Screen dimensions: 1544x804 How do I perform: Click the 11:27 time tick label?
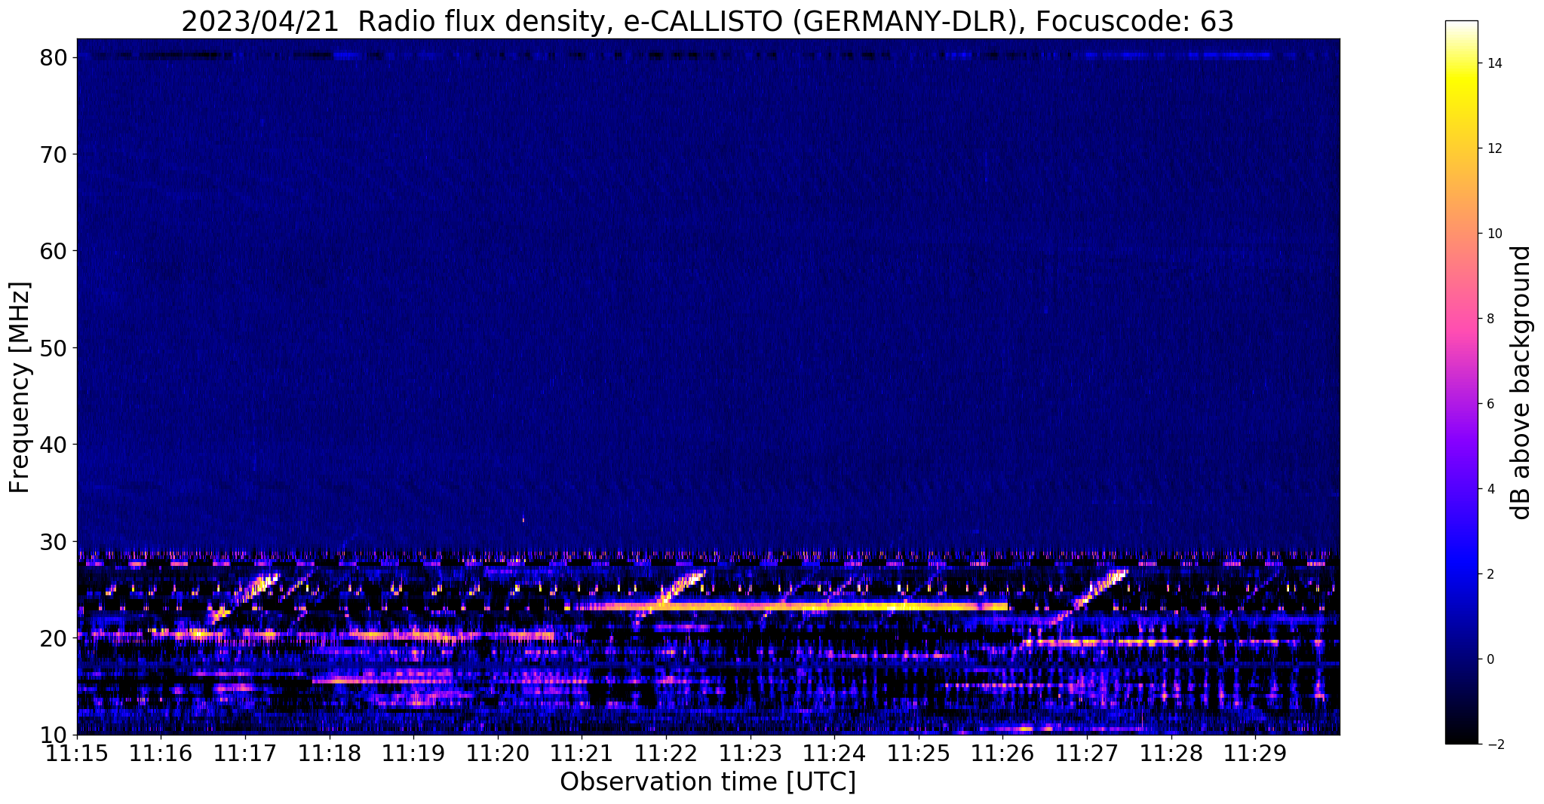(x=1087, y=753)
